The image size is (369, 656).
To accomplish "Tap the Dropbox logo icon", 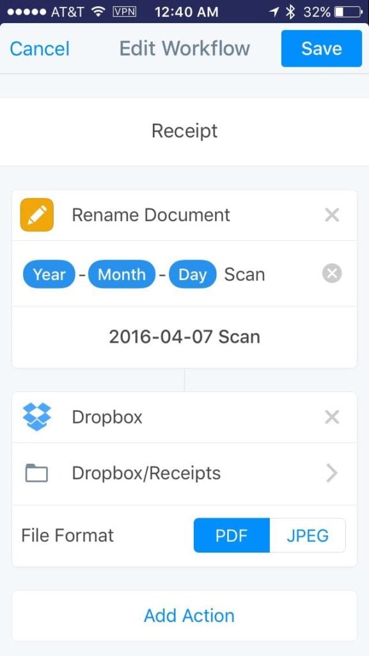I will pyautogui.click(x=36, y=417).
